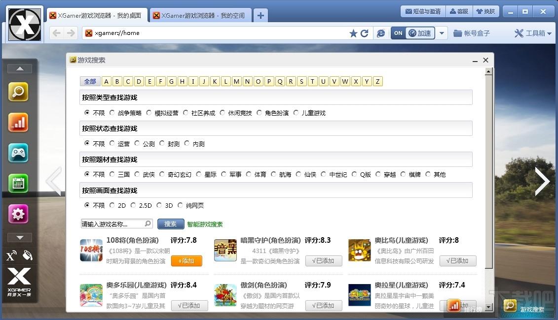This screenshot has width=558, height=320.
Task: Select the 全部 letter filter
Action: [90, 81]
